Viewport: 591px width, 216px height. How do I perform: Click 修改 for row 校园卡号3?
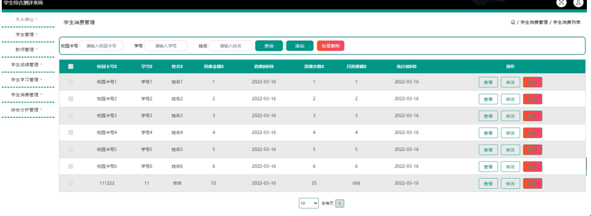[x=511, y=116]
